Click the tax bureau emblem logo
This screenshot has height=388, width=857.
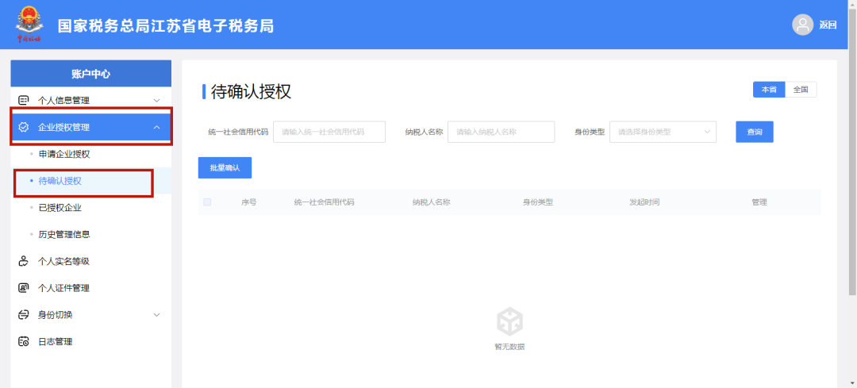click(29, 25)
